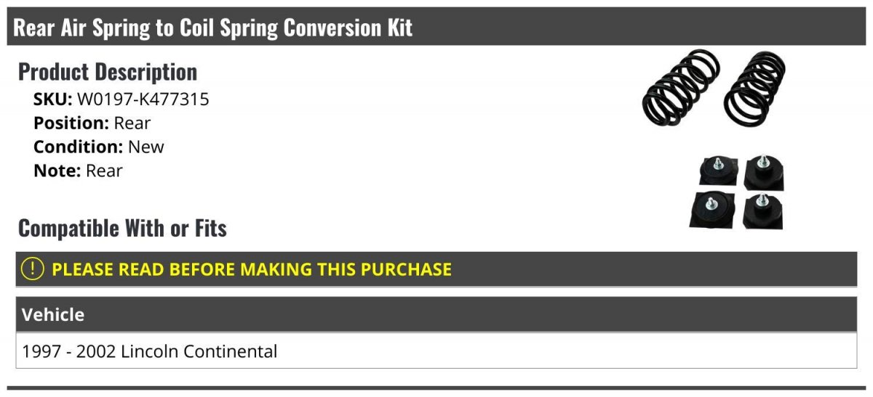Click the Compatible With or Fits heading
Screen dimensions: 873x397
click(x=122, y=229)
